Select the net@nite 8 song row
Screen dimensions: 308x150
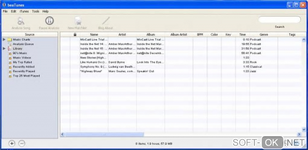[x=181, y=53]
